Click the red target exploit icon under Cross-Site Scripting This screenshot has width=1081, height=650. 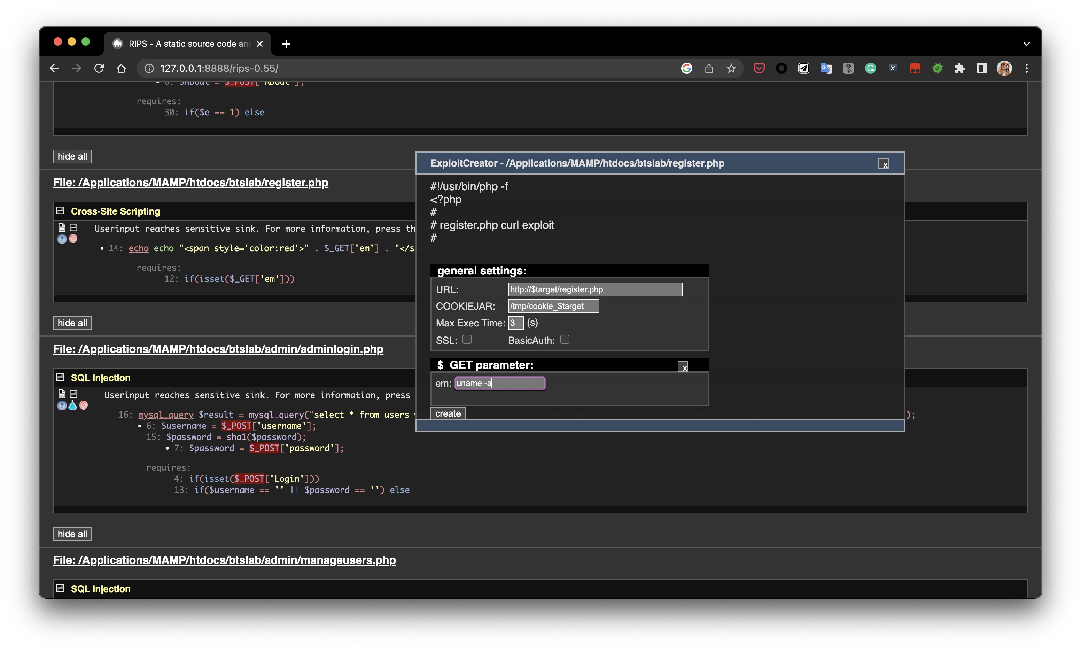point(73,239)
